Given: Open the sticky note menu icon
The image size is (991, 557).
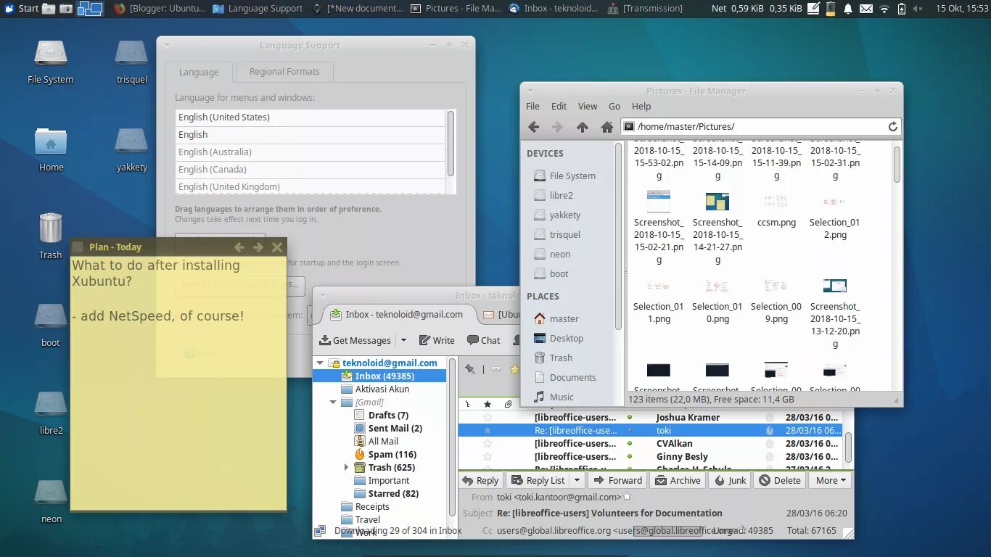Looking at the screenshot, I should (x=78, y=247).
